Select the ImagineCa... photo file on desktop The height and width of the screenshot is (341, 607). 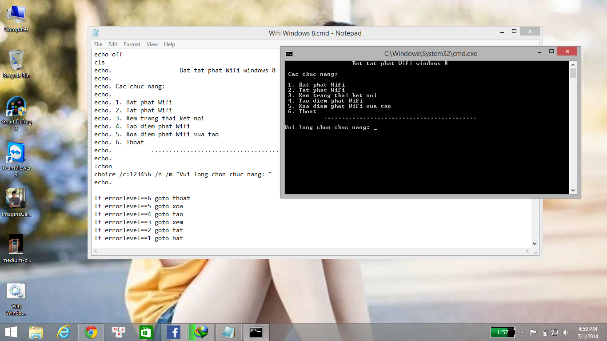click(16, 203)
